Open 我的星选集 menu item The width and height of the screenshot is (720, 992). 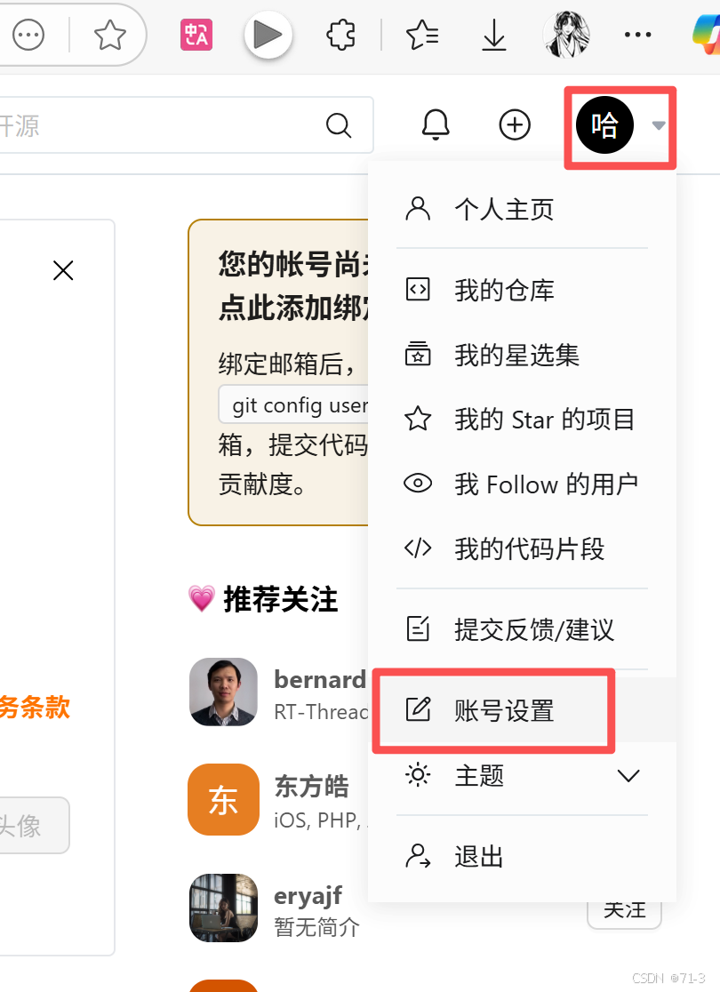click(522, 355)
